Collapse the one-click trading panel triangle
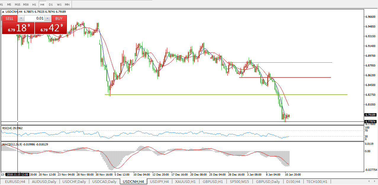378x185 pixels. 4,12
